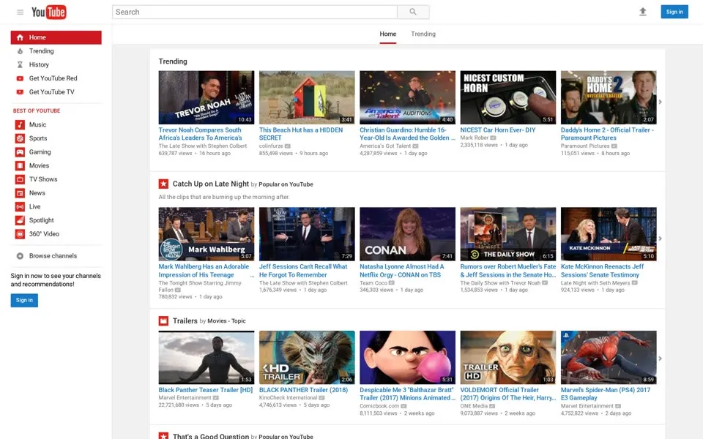This screenshot has width=703, height=439.
Task: Open 'Trevor Noah Compares South Africa's Leaders' title
Action: (201, 134)
